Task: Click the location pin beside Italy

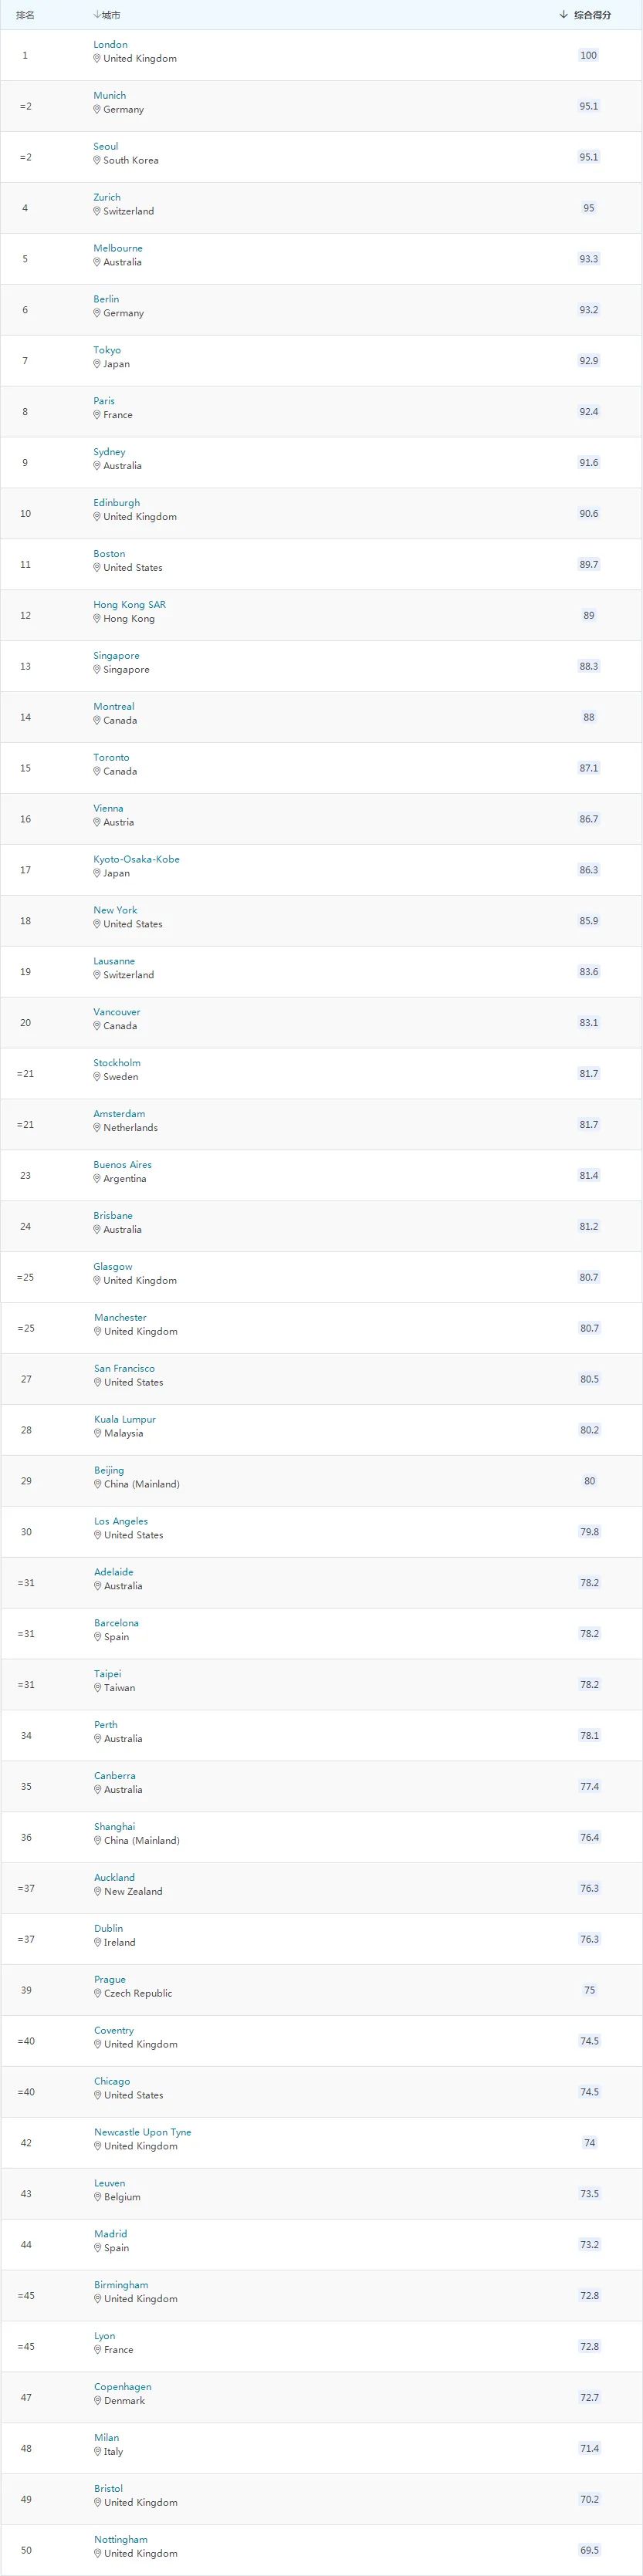Action: click(x=98, y=2451)
